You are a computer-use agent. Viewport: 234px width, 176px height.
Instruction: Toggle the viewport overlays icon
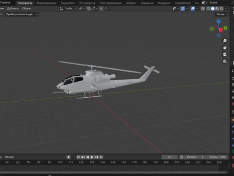tap(193, 9)
